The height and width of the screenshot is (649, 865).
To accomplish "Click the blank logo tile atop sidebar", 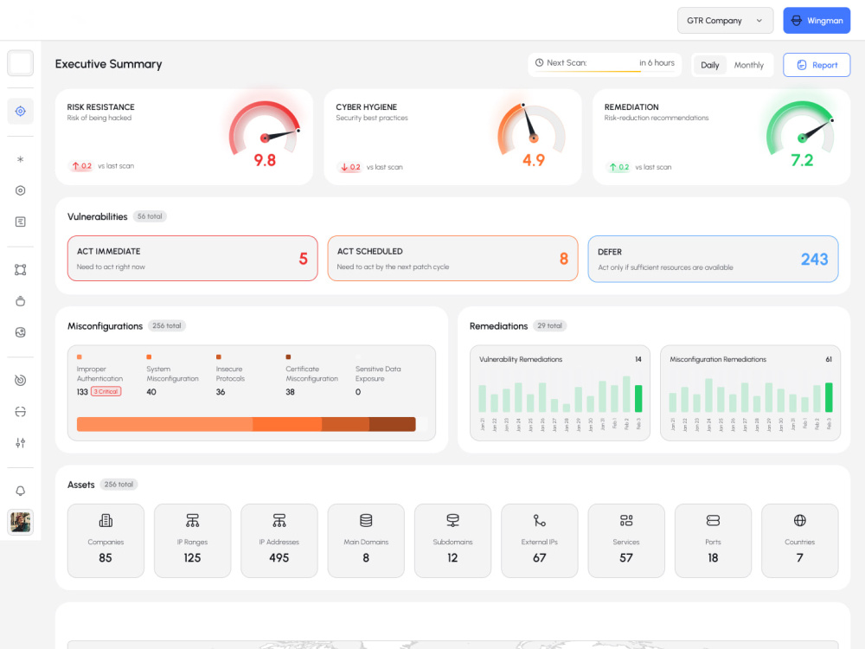I will (21, 63).
